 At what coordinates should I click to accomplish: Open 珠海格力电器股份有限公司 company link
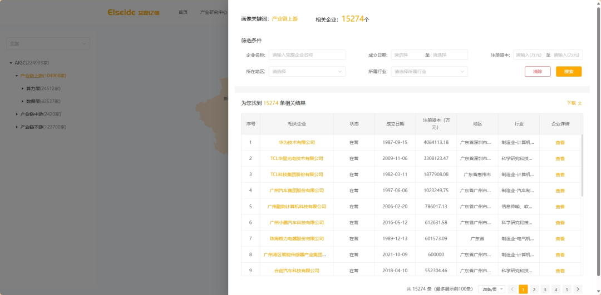point(297,239)
